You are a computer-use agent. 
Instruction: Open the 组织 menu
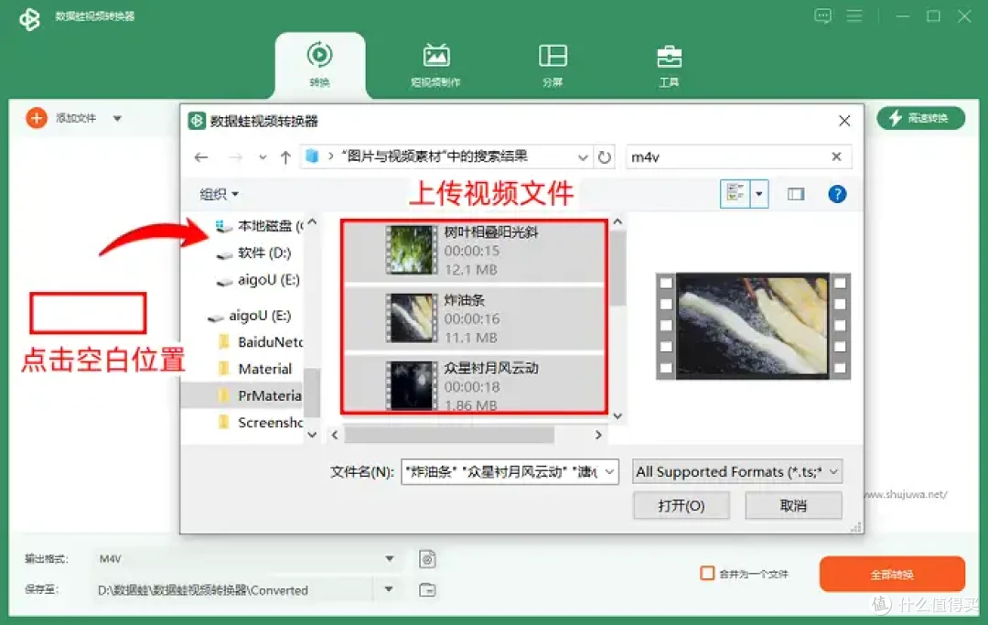pos(219,194)
